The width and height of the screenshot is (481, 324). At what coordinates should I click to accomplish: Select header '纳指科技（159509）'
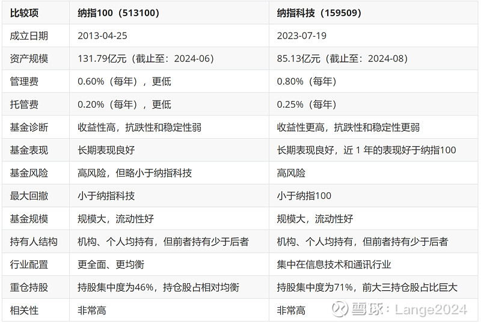[x=319, y=13]
